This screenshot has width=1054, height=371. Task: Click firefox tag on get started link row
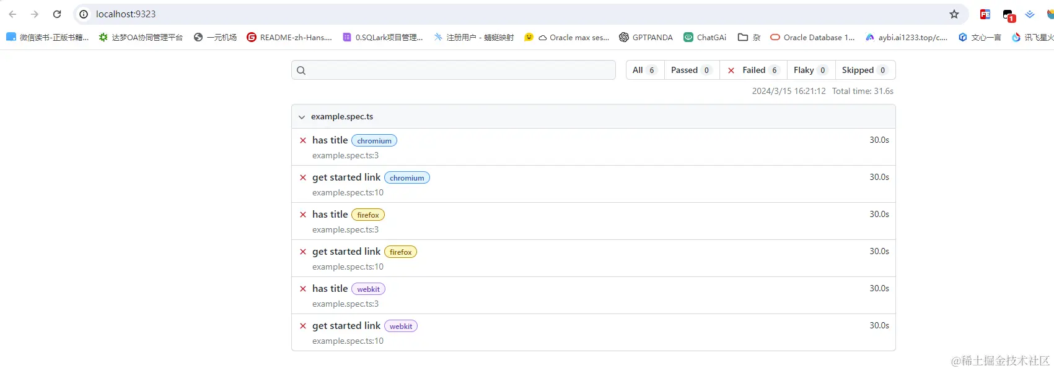click(x=401, y=252)
